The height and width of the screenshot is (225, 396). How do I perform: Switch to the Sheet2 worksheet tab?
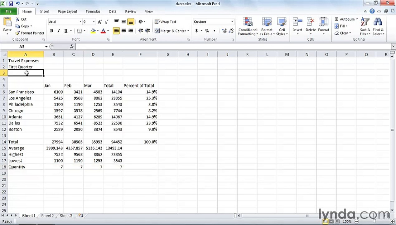point(47,216)
